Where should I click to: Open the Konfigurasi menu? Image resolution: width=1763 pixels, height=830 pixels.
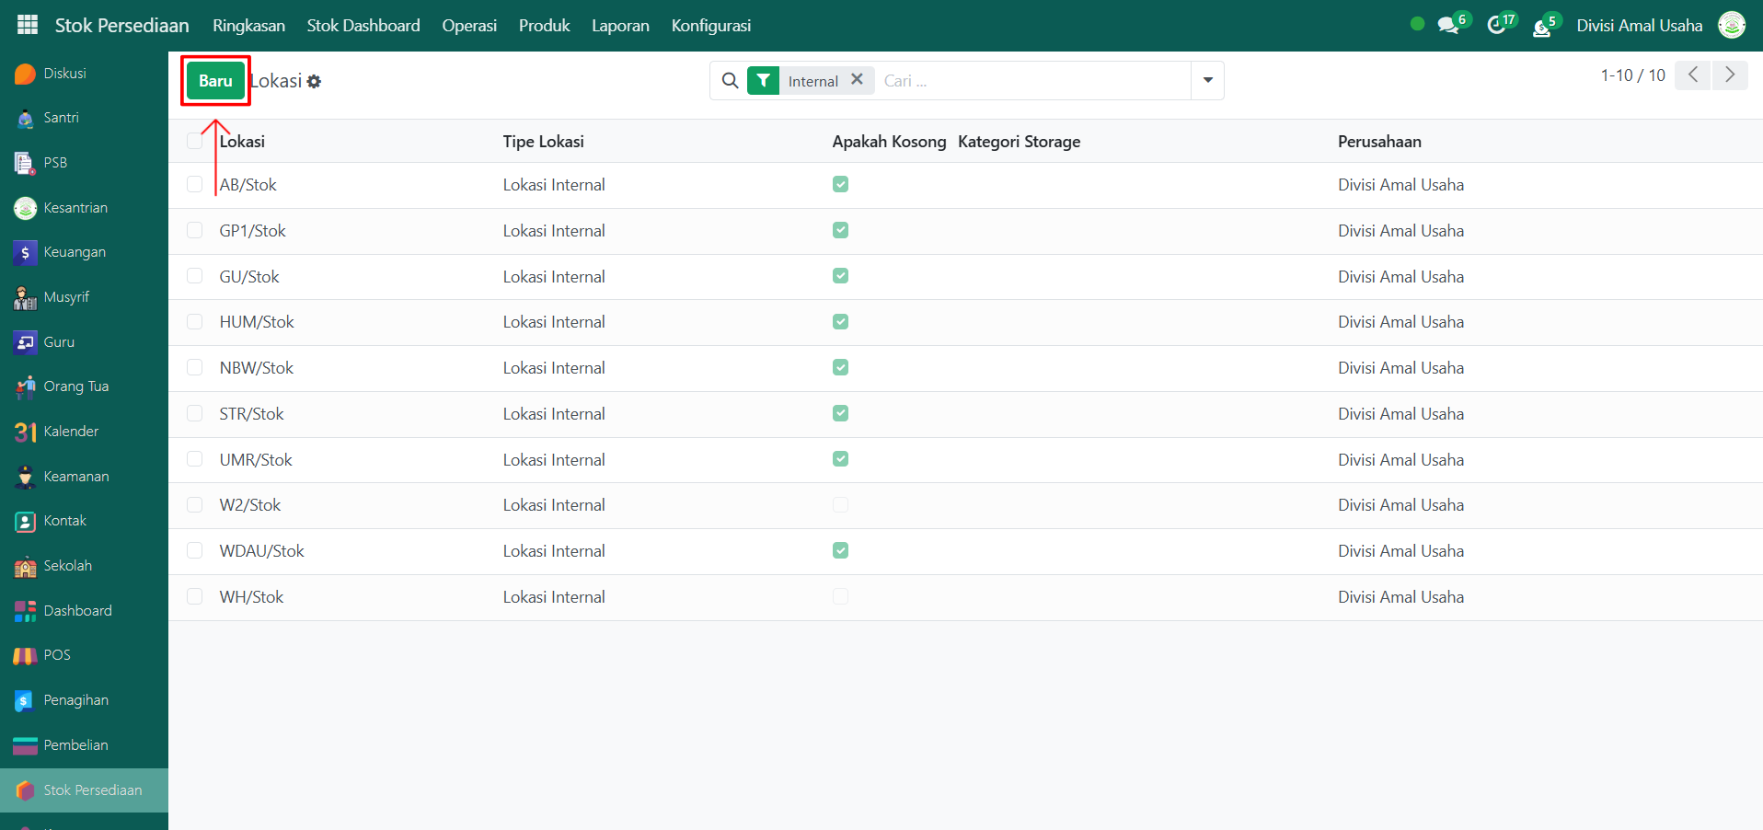pyautogui.click(x=710, y=26)
